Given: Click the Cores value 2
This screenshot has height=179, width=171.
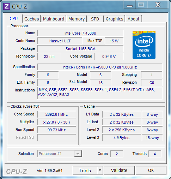Looking at the screenshot, I should click(x=117, y=154).
